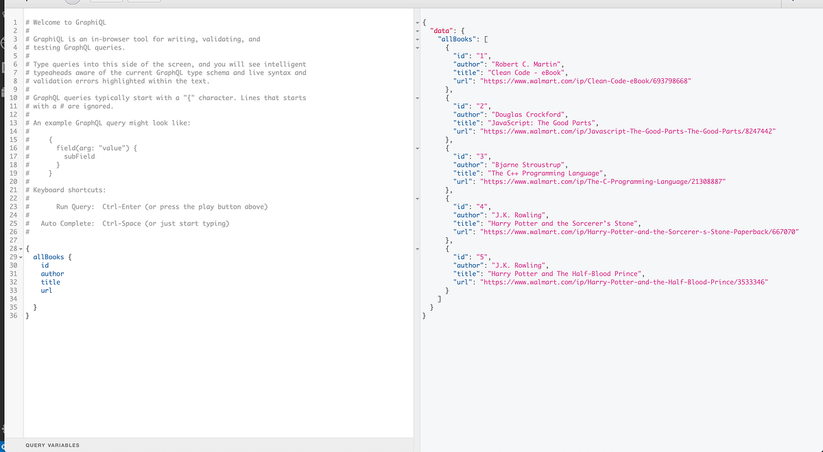Viewport: 823px width, 452px height.
Task: Collapse the "data" object fold arrow
Action: pos(418,32)
